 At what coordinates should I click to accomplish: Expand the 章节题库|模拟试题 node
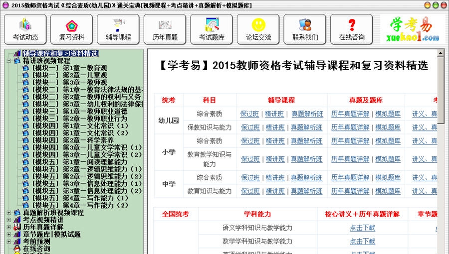coord(9,234)
